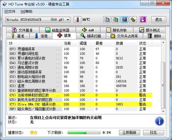This screenshot has width=172, height=140.
Task: Switch to the 随机存取 tab
Action: pos(117,30)
